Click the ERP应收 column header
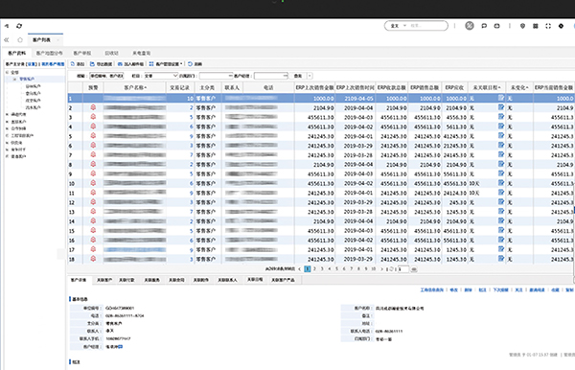 (x=454, y=87)
